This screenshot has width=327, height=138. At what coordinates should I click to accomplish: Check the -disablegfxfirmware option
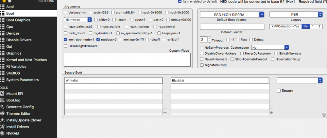point(65,46)
